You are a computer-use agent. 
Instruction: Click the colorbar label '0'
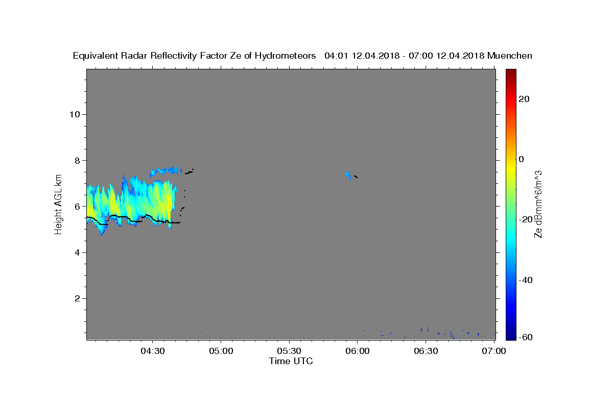click(522, 159)
